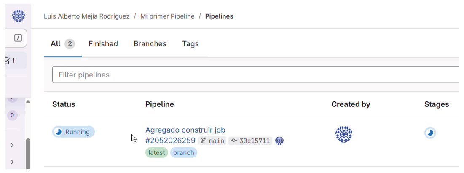Click the Running status badge
The image size is (464, 173).
pyautogui.click(x=73, y=132)
